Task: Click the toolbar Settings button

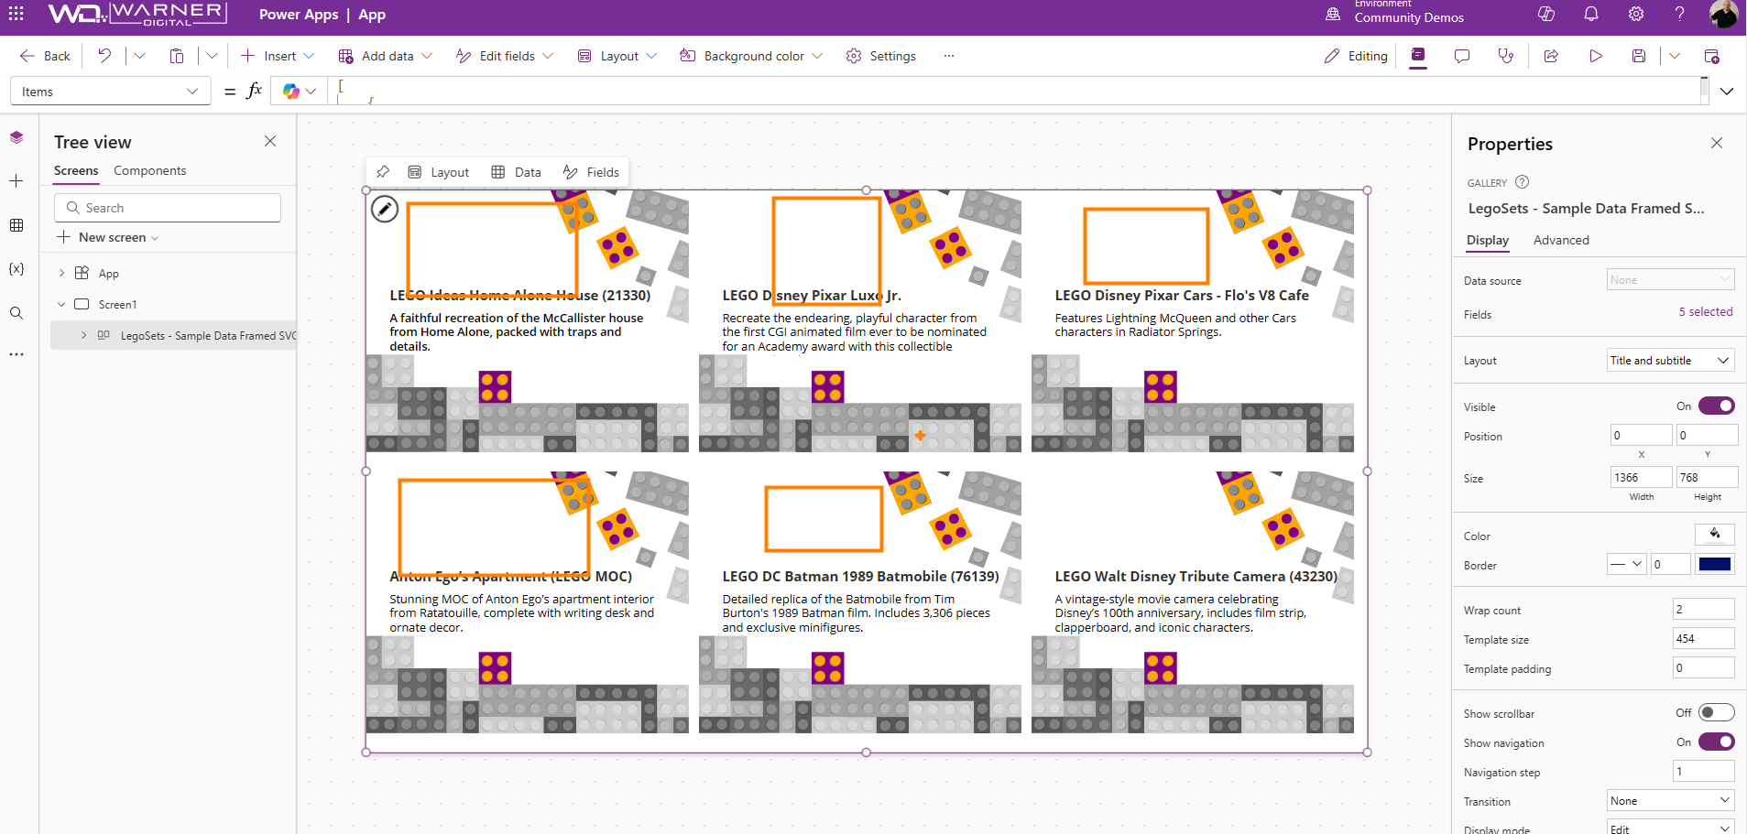Action: click(881, 56)
